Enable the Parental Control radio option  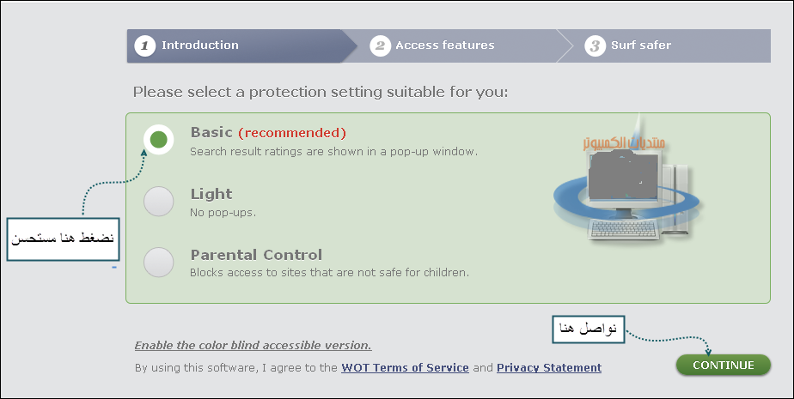click(158, 262)
